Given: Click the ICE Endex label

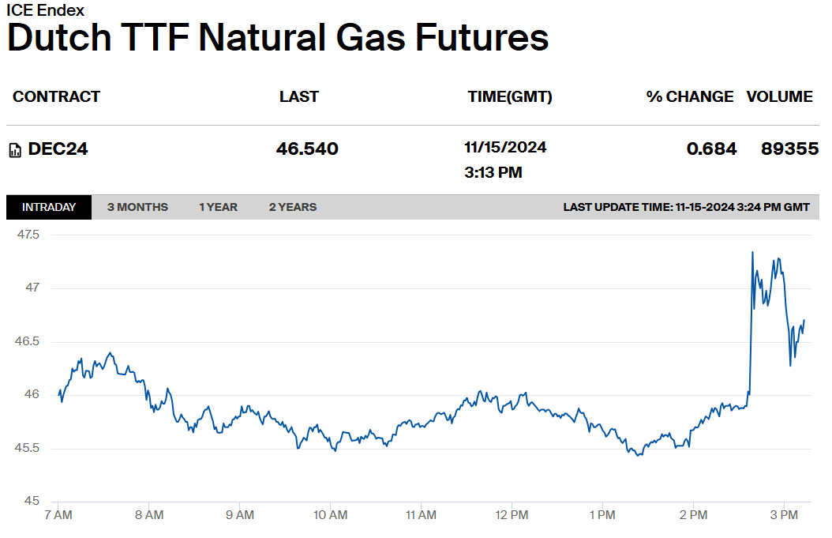Looking at the screenshot, I should (x=45, y=10).
